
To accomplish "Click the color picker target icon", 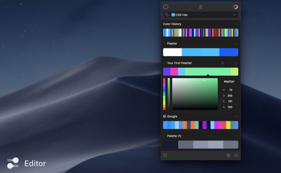I will coord(166,7).
